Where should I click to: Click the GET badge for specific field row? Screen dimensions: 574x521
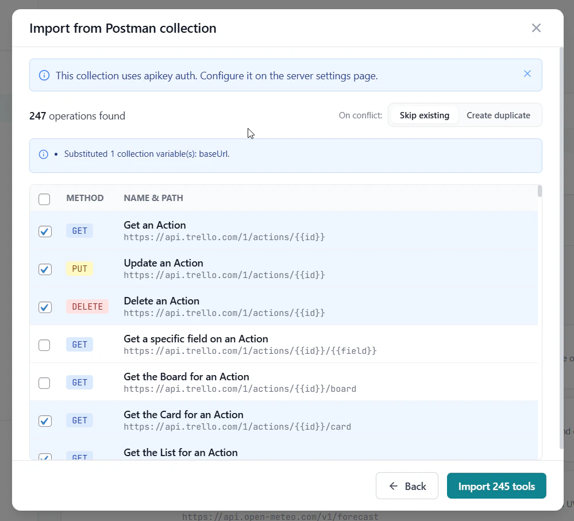[79, 345]
